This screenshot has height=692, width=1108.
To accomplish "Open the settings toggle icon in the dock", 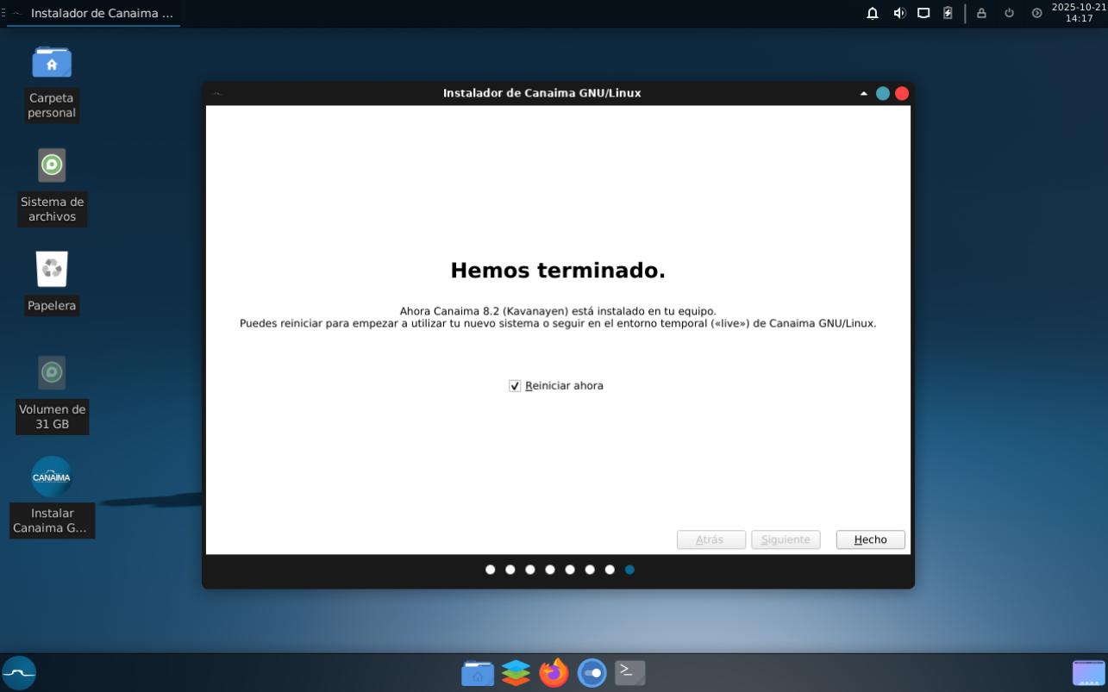I will click(592, 673).
